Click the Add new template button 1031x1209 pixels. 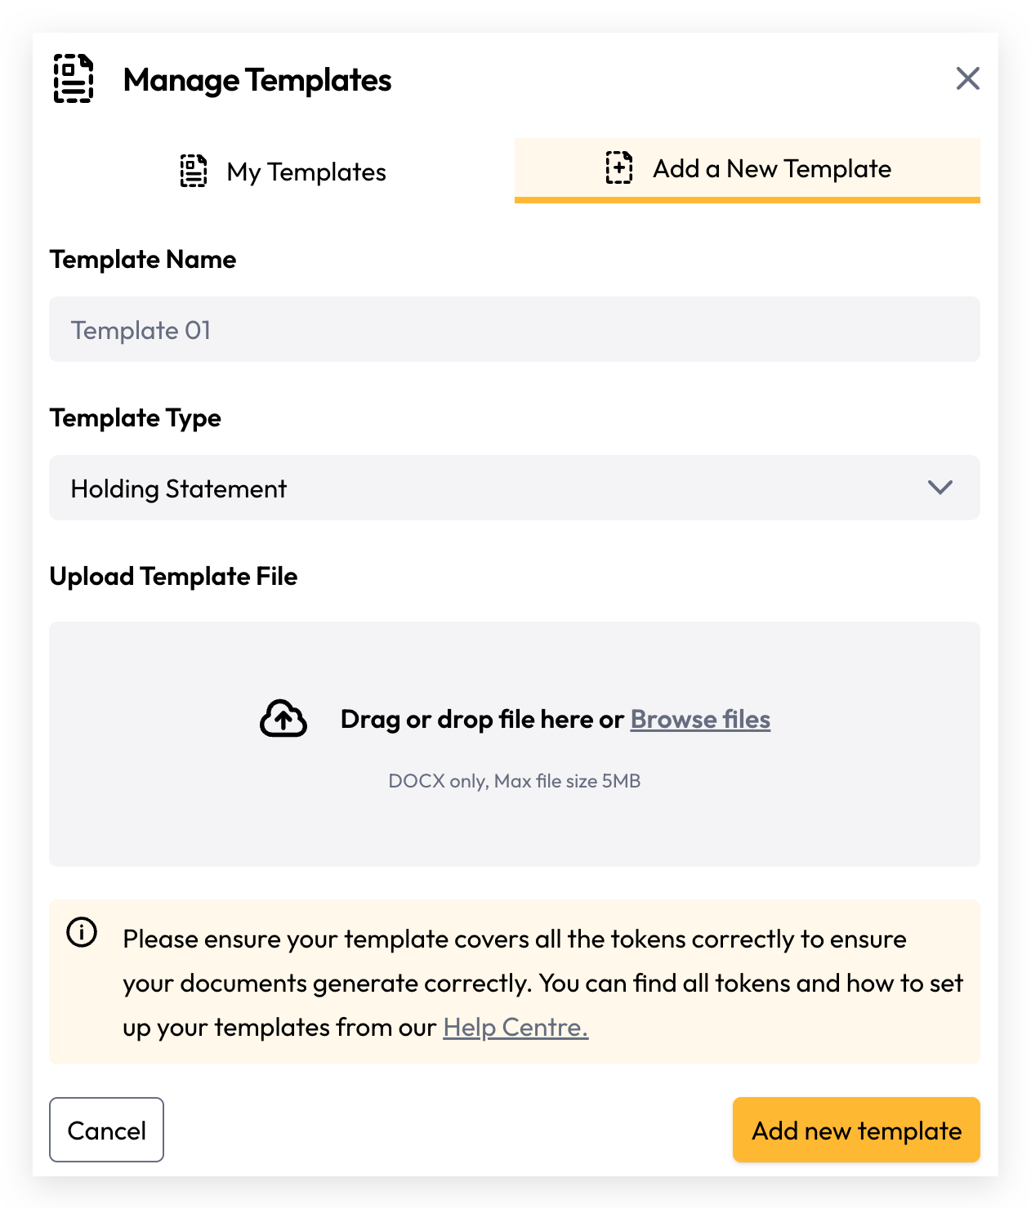[x=856, y=1130]
